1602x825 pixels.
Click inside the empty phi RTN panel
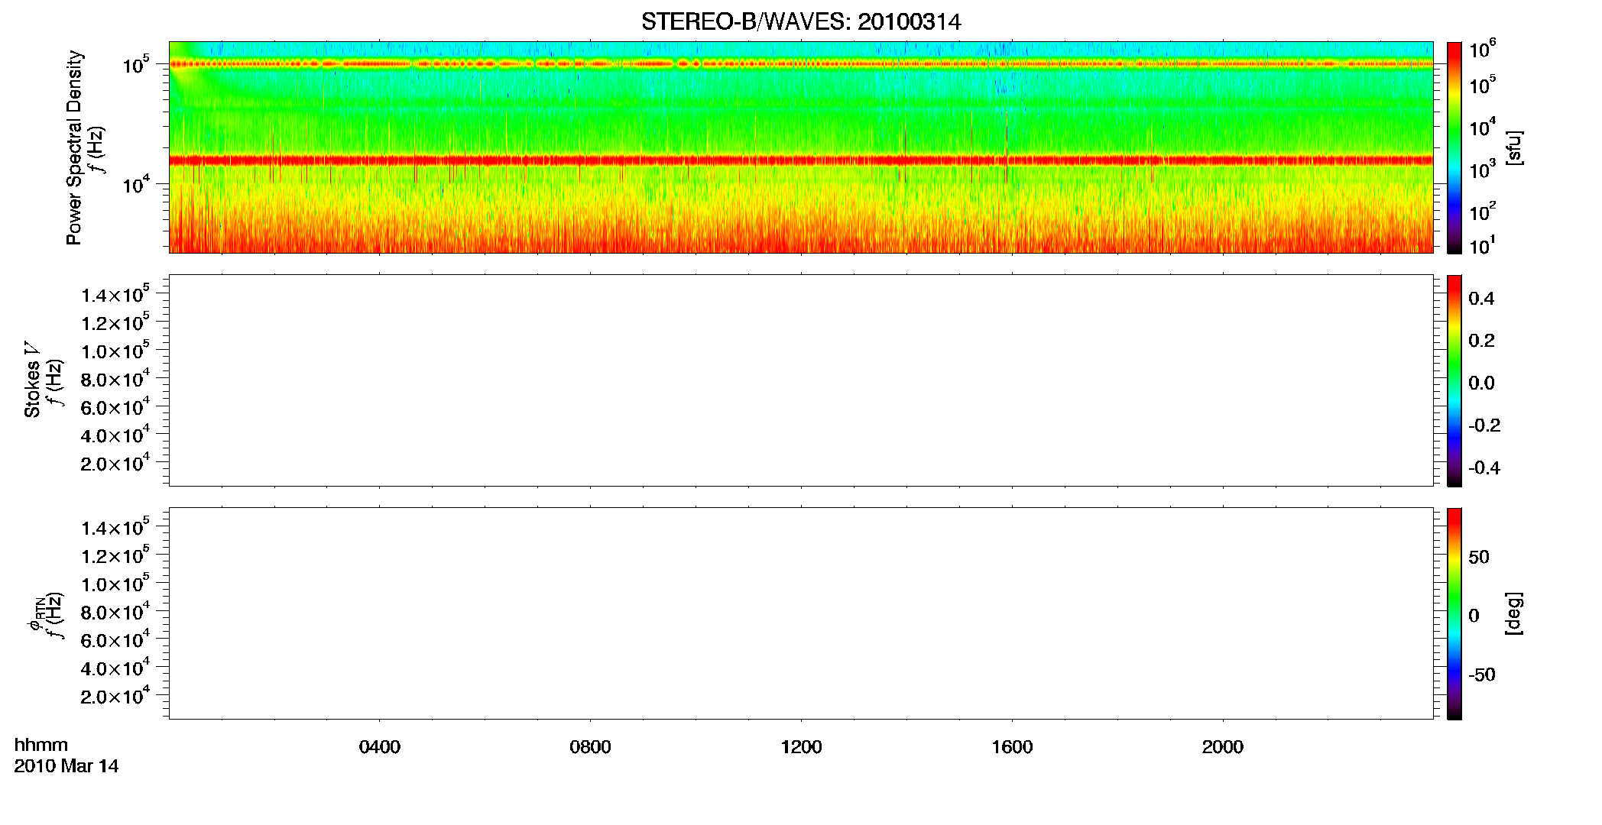[801, 613]
